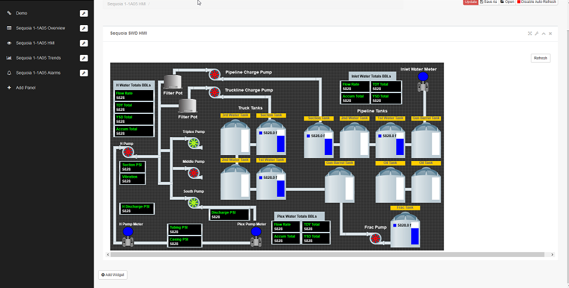The height and width of the screenshot is (288, 569).
Task: Disable Auto Refresh toggle button
Action: click(x=537, y=2)
